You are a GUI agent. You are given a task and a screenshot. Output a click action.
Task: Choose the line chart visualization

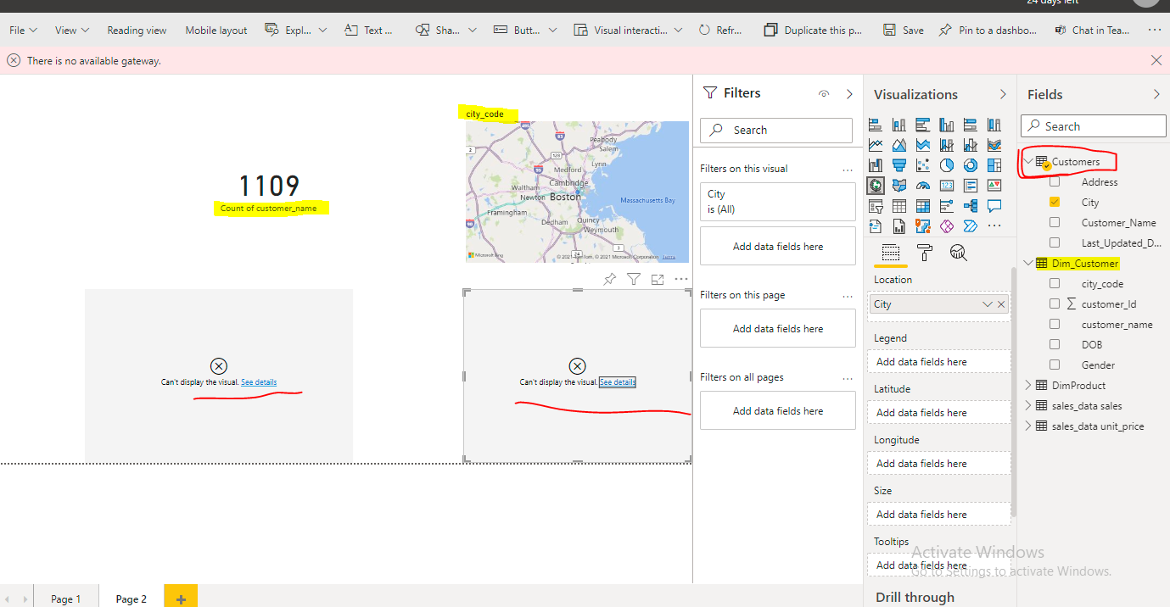[x=876, y=145]
